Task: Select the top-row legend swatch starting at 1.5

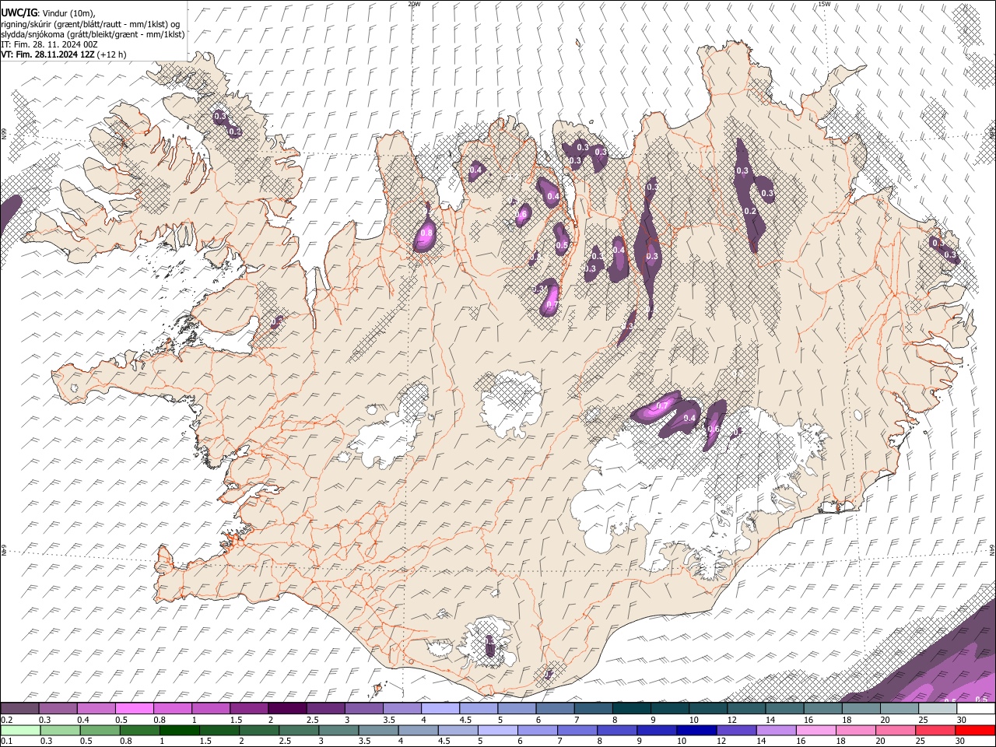Action: click(249, 708)
